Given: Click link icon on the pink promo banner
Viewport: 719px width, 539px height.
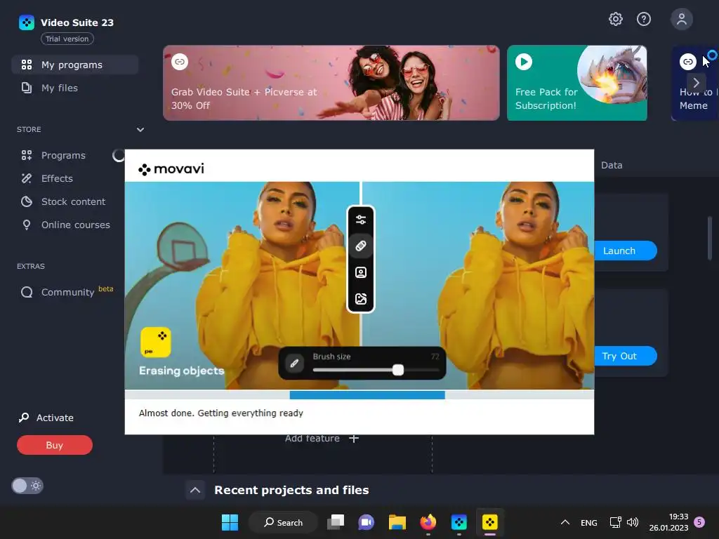Looking at the screenshot, I should click(180, 62).
